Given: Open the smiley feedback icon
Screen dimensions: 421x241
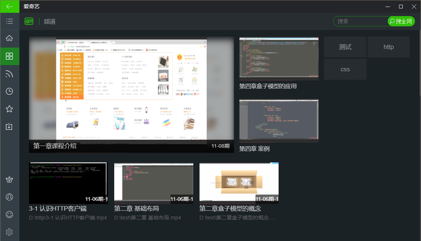Looking at the screenshot, I should tap(10, 214).
